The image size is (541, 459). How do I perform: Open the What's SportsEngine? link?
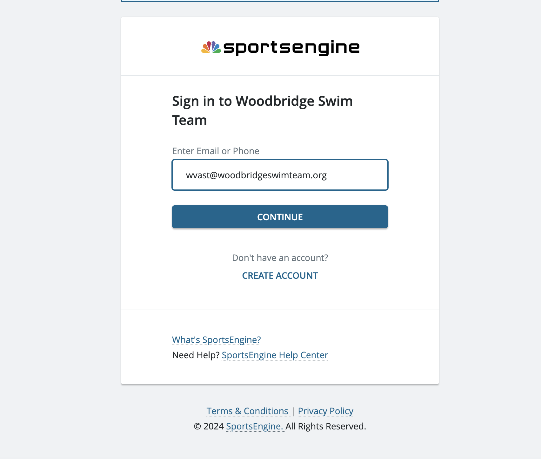click(216, 340)
